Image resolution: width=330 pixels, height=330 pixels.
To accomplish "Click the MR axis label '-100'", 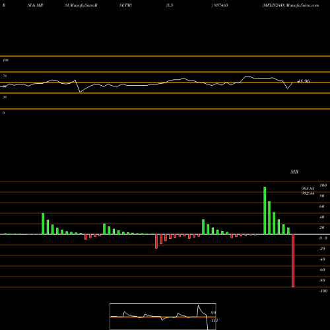I will point(323,291).
